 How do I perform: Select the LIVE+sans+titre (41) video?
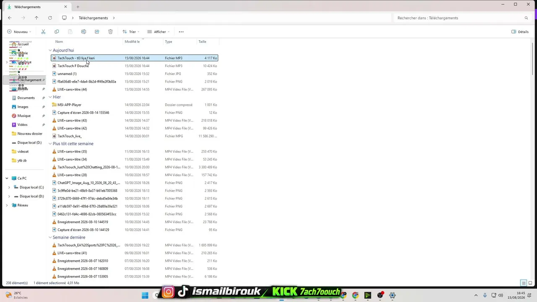click(134, 253)
